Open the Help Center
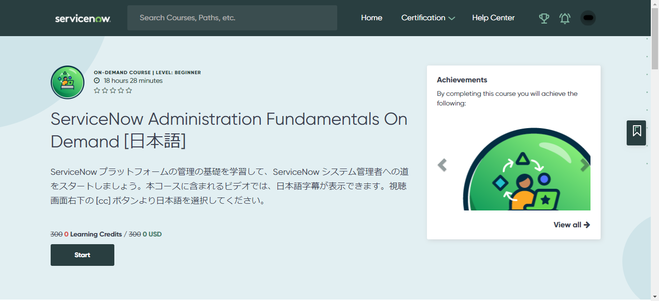This screenshot has height=301, width=659. 493,18
